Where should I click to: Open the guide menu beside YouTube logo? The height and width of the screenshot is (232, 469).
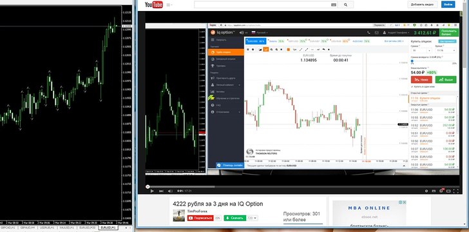(x=169, y=5)
